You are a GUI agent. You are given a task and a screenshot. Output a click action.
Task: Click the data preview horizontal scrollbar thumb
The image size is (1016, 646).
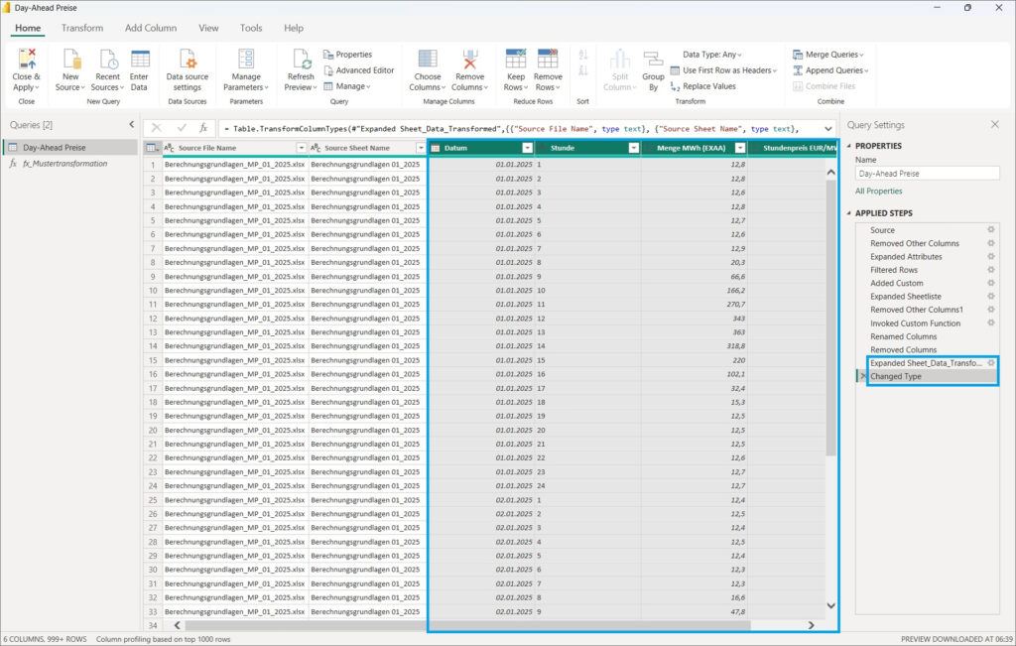tap(468, 625)
